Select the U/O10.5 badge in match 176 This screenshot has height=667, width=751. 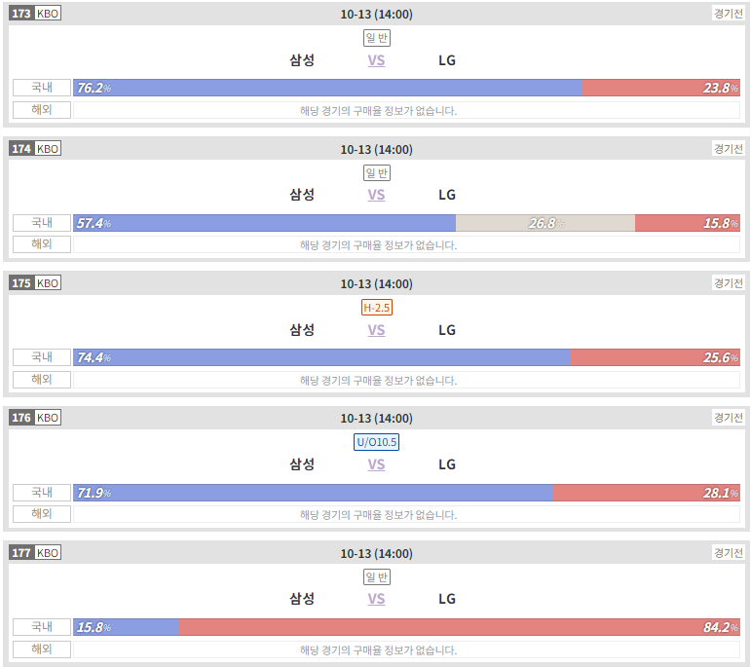[376, 442]
